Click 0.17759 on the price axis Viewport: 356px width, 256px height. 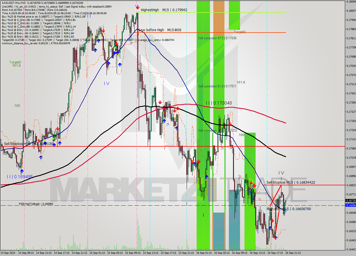tap(351, 47)
